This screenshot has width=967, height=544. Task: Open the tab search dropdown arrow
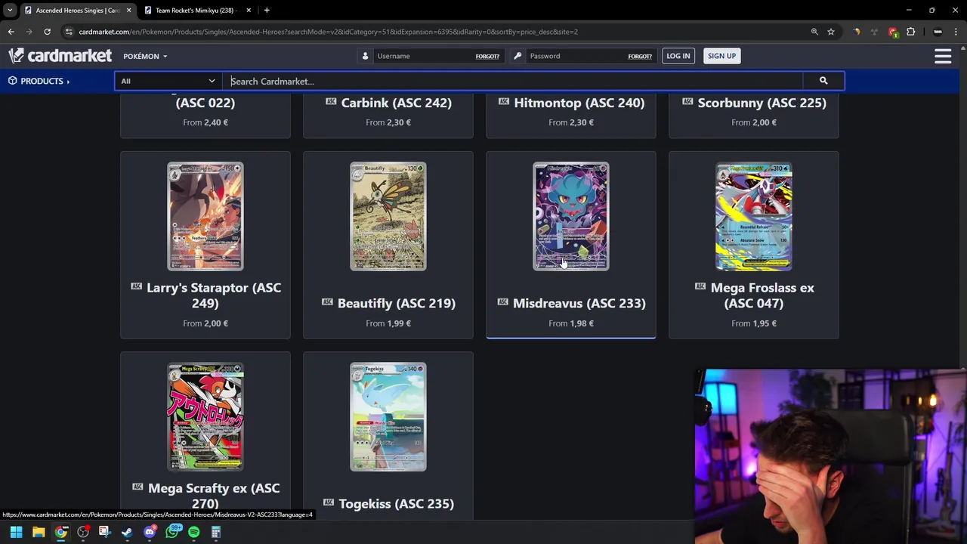[10, 10]
